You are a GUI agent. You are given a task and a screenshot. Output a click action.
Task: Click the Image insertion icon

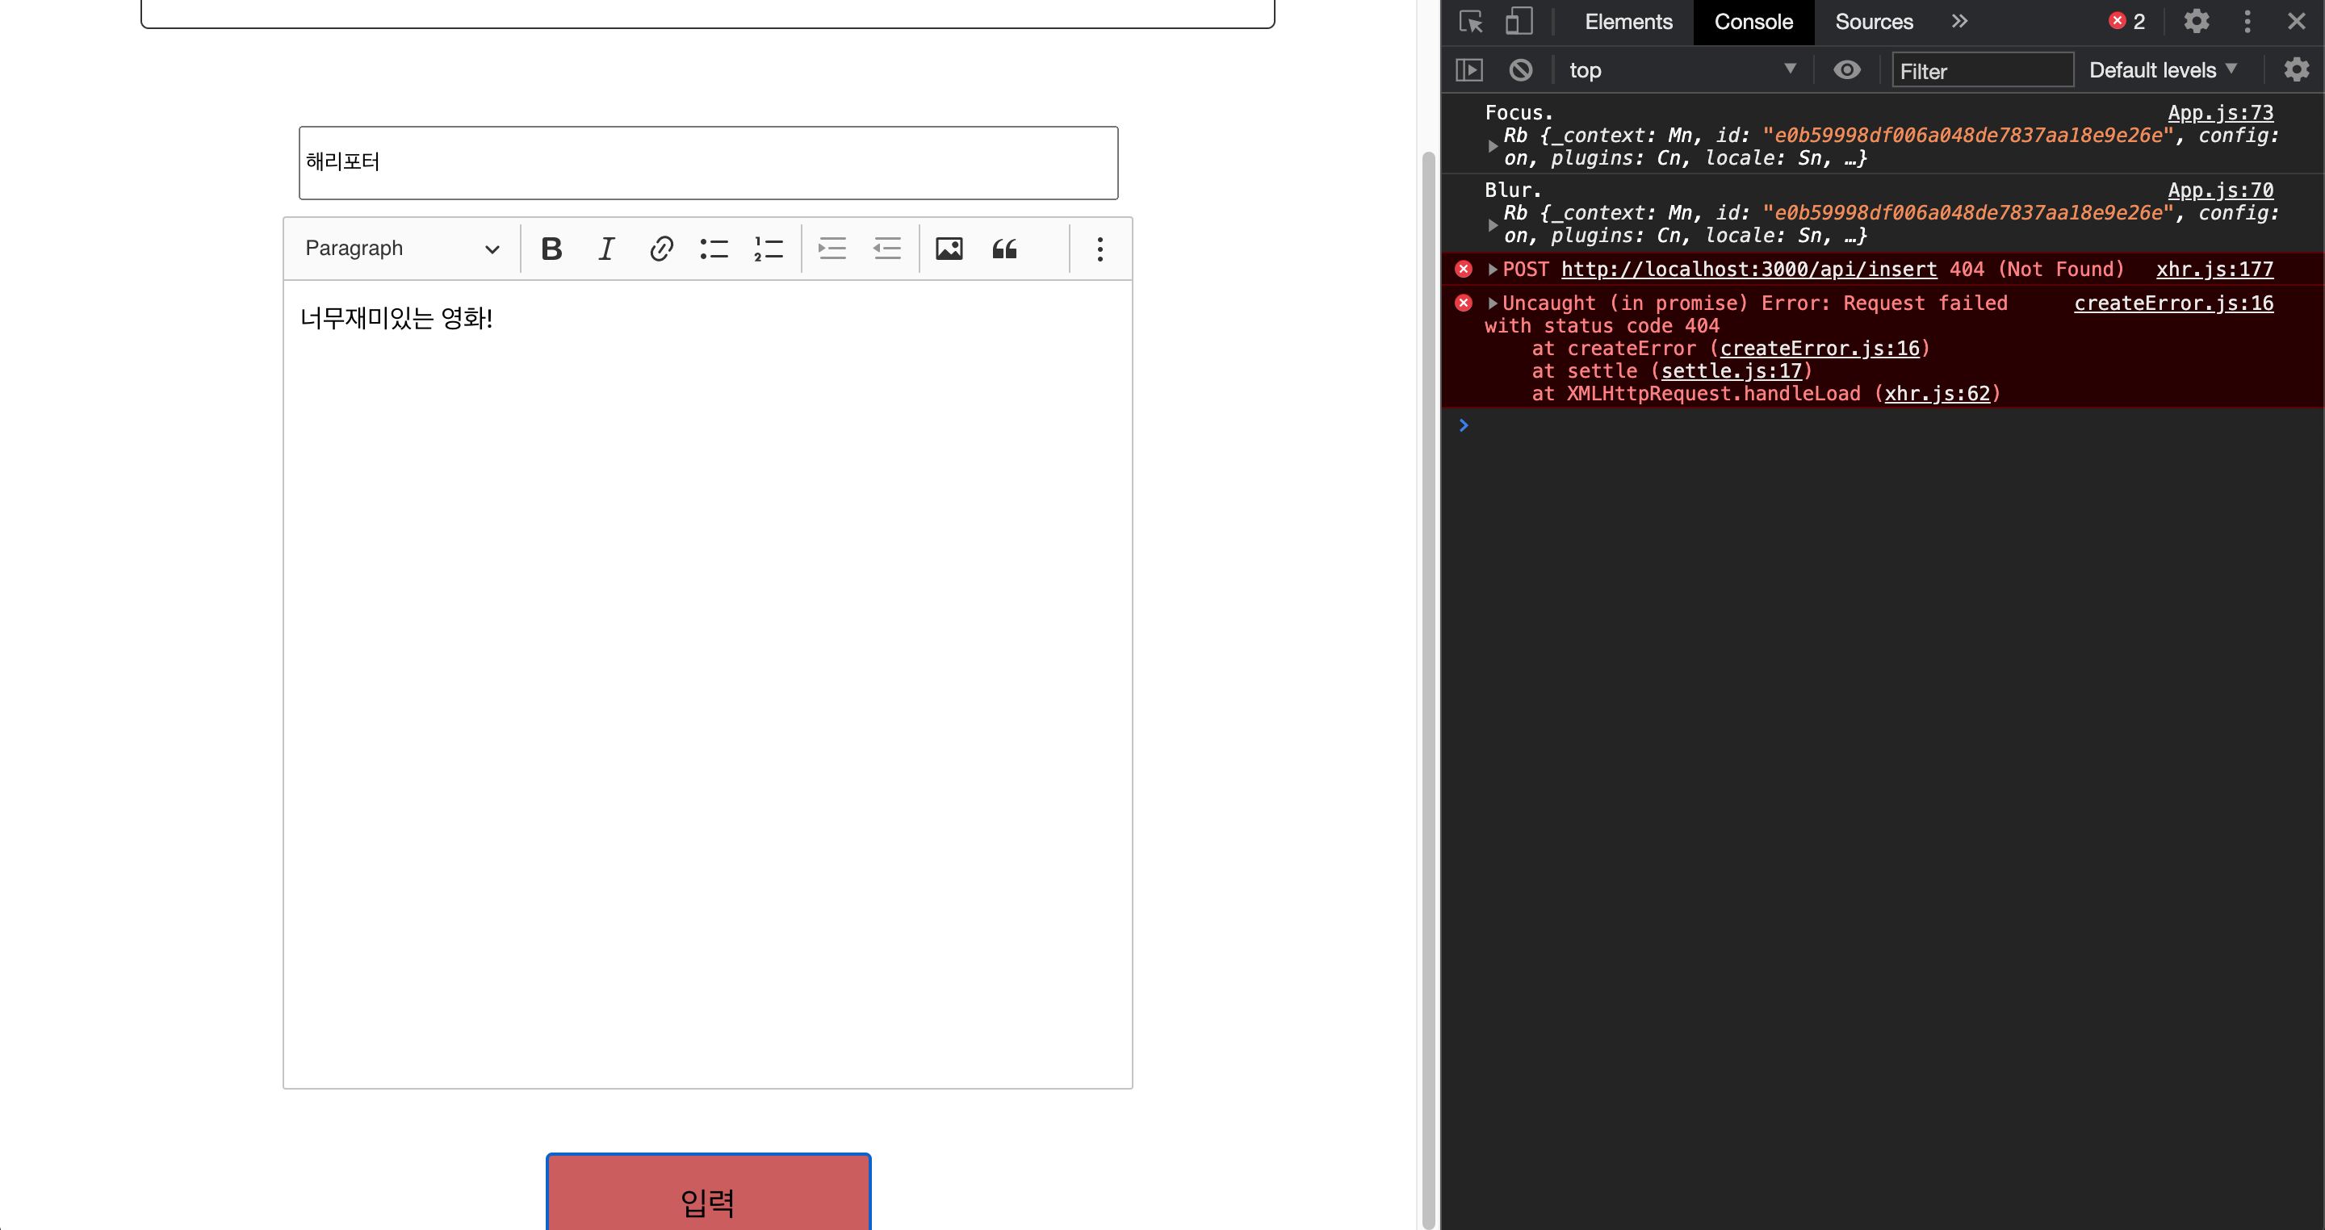[x=950, y=249]
